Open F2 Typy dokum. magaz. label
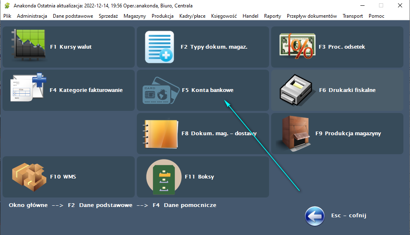The image size is (410, 235). click(214, 47)
